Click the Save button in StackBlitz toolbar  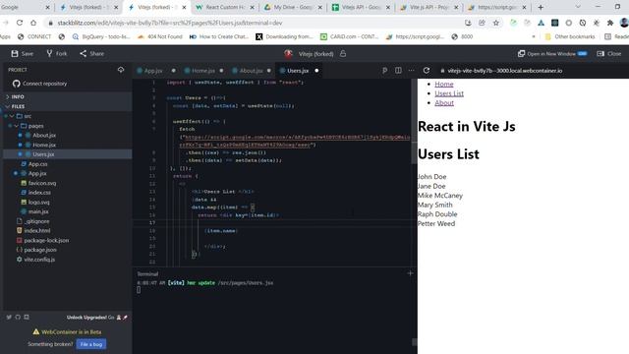pyautogui.click(x=22, y=53)
